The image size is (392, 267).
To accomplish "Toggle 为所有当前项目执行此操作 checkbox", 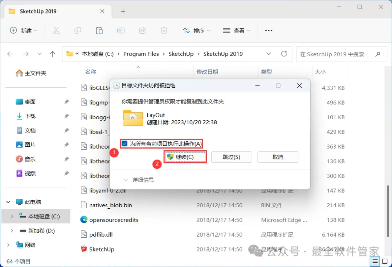I will [x=124, y=144].
